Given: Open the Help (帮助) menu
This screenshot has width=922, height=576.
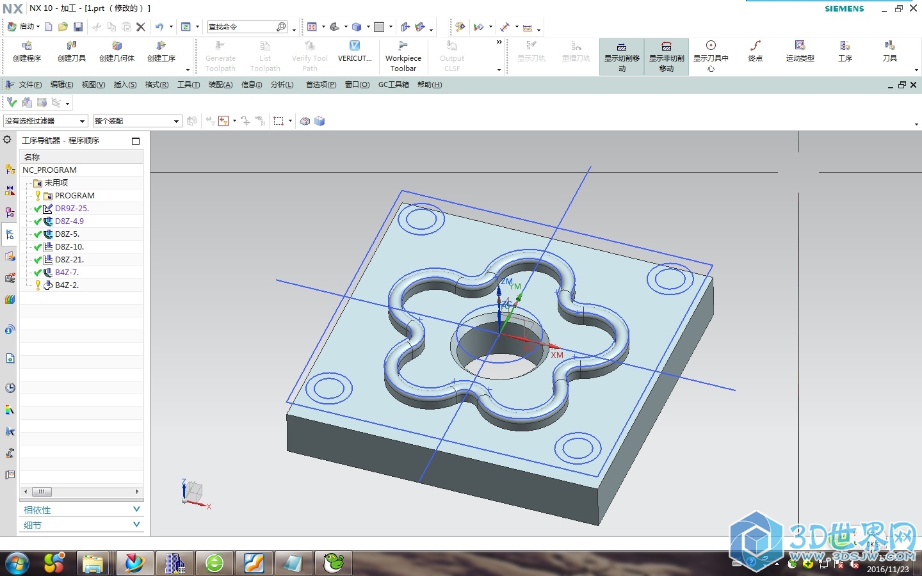Looking at the screenshot, I should (x=430, y=84).
